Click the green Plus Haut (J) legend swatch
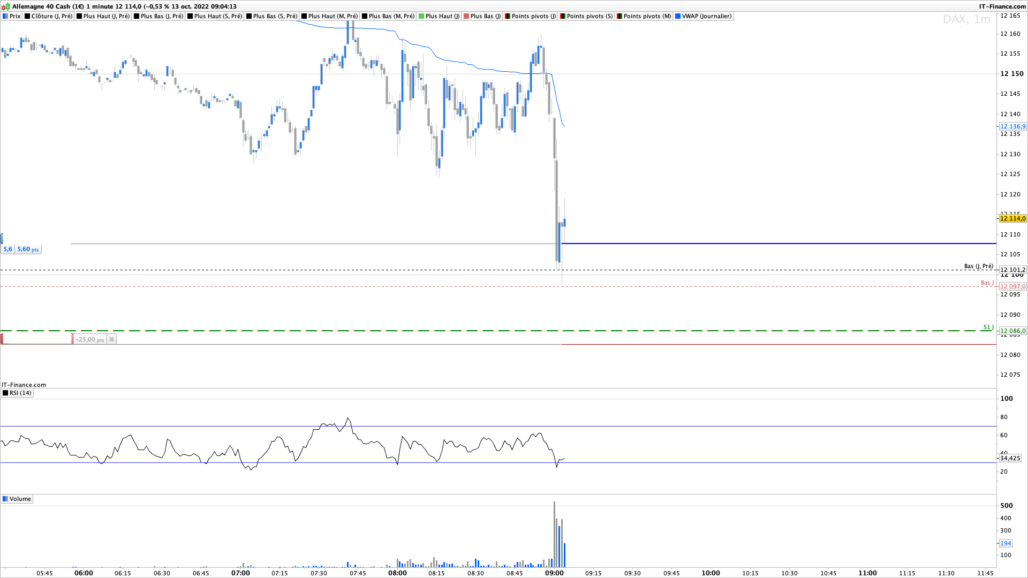Screen dimensions: 1028x578 (x=421, y=16)
